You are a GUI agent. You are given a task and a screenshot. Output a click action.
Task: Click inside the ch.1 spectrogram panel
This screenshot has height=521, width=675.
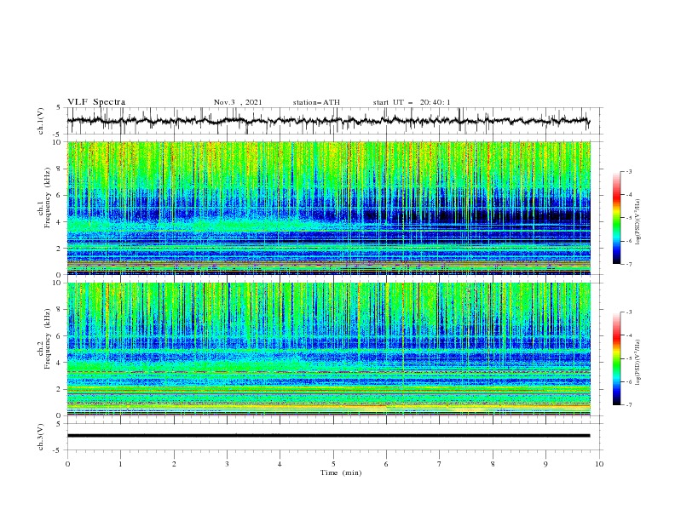pyautogui.click(x=328, y=208)
